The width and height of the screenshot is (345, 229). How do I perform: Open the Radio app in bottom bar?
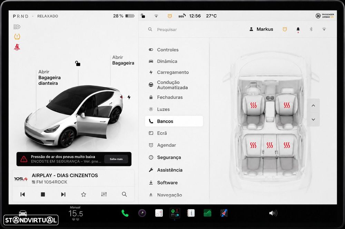point(159,213)
